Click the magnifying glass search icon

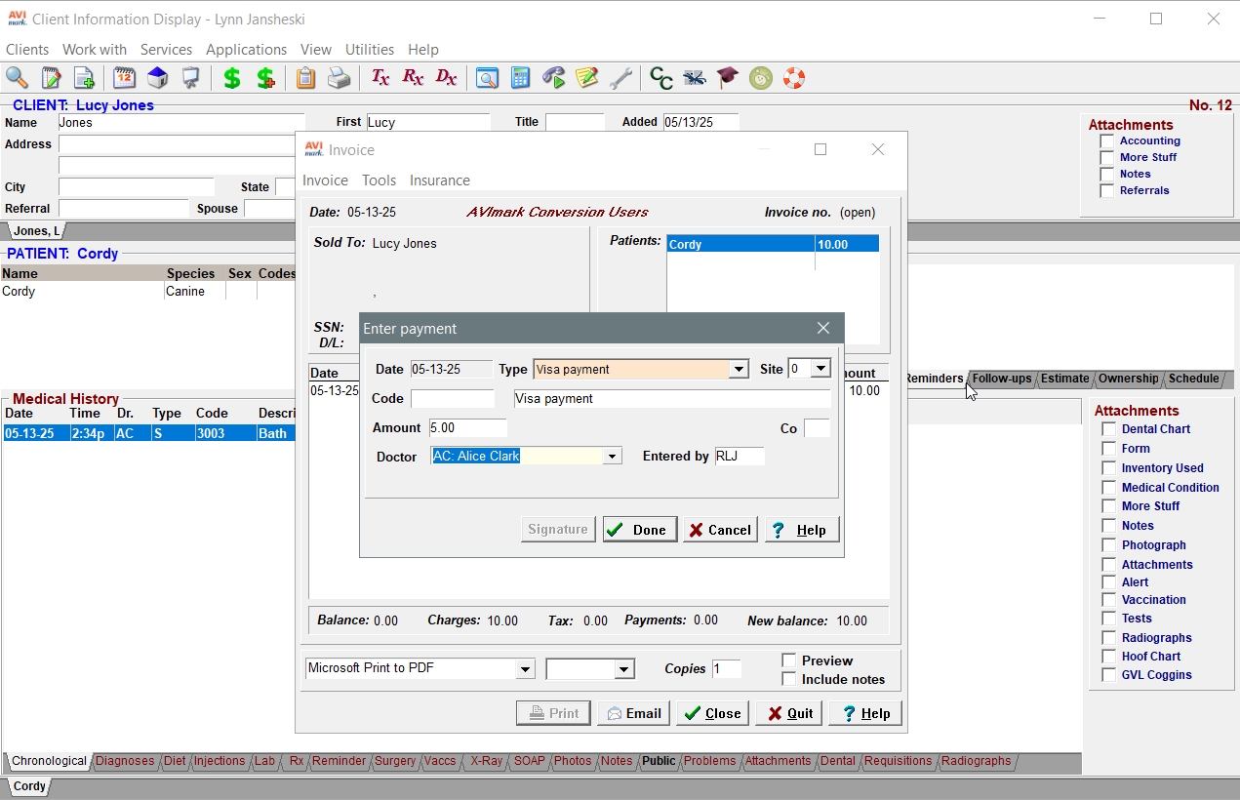(18, 78)
